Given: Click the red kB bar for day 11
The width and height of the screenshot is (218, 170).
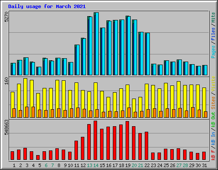Looking at the screenshot, I should (x=76, y=150).
